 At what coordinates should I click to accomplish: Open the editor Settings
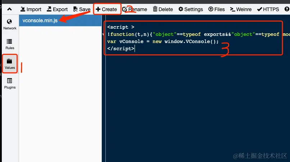(190, 9)
